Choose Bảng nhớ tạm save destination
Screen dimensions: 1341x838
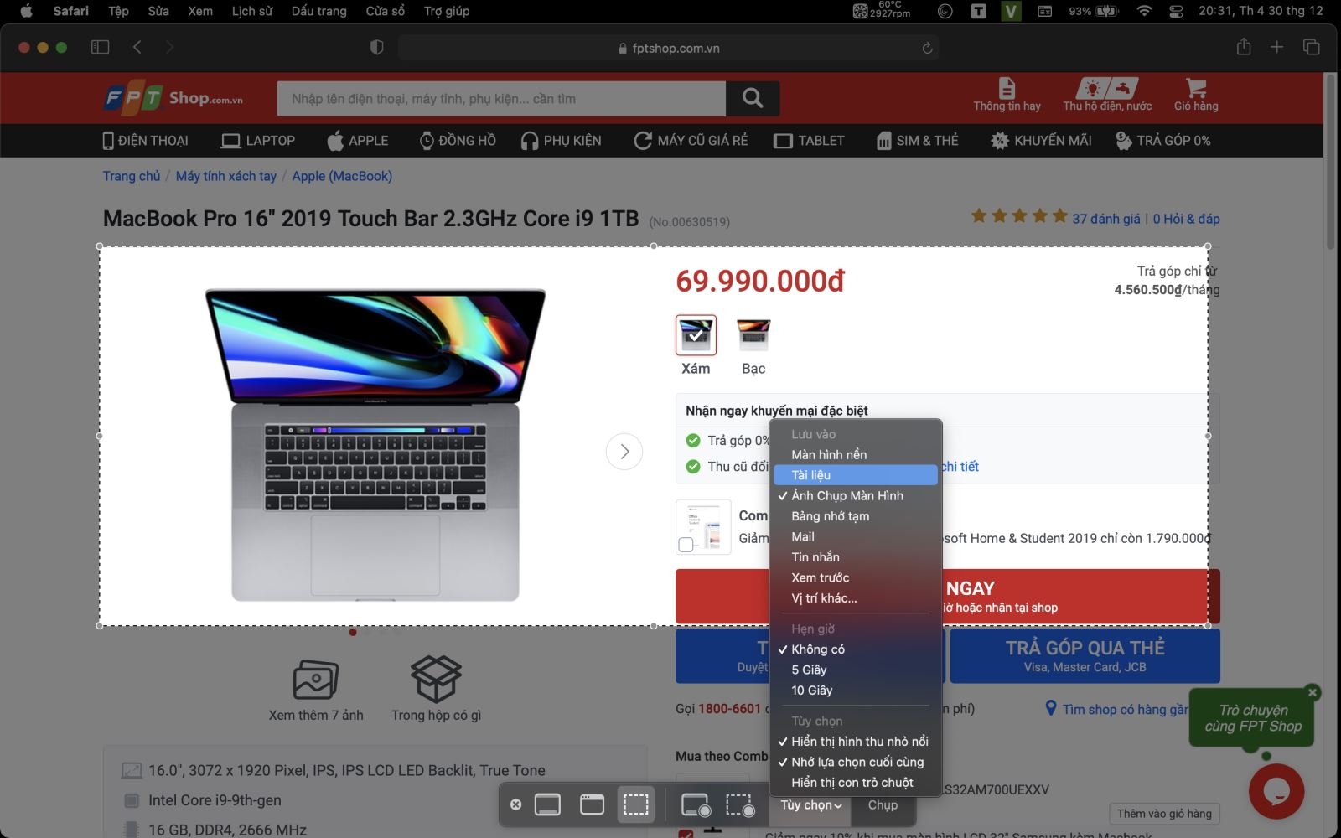(x=855, y=516)
